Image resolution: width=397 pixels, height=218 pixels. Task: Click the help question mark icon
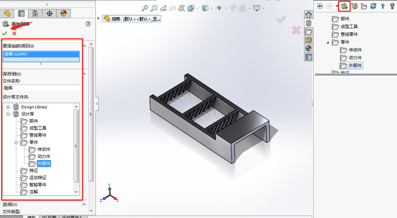pos(88,24)
